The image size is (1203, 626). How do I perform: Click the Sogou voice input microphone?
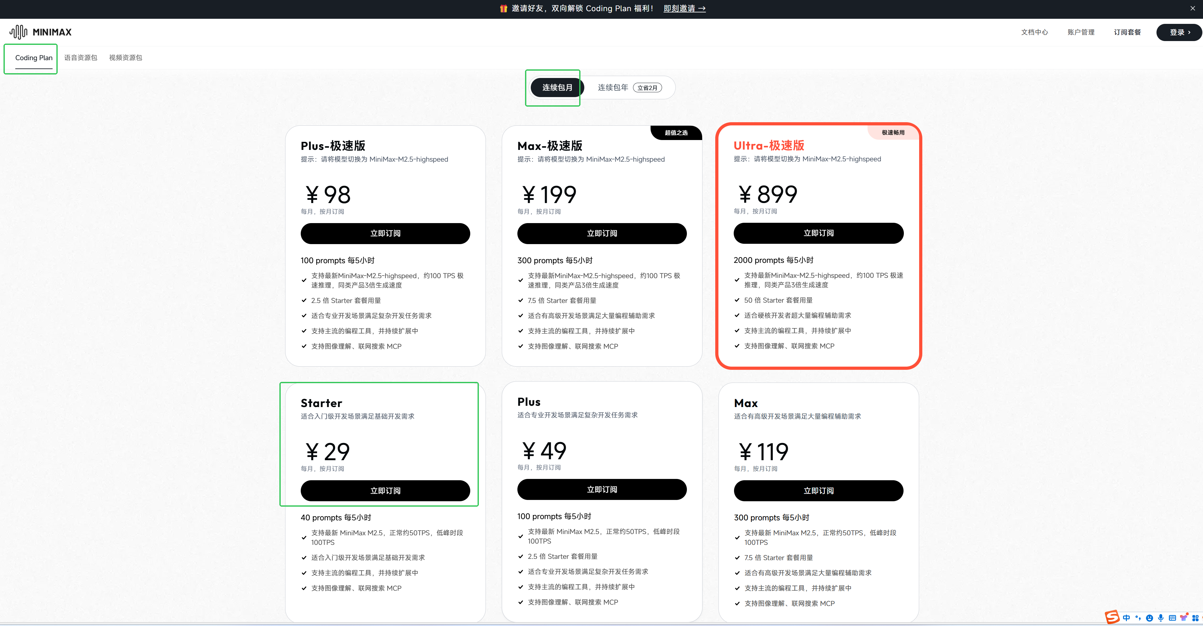point(1161,618)
